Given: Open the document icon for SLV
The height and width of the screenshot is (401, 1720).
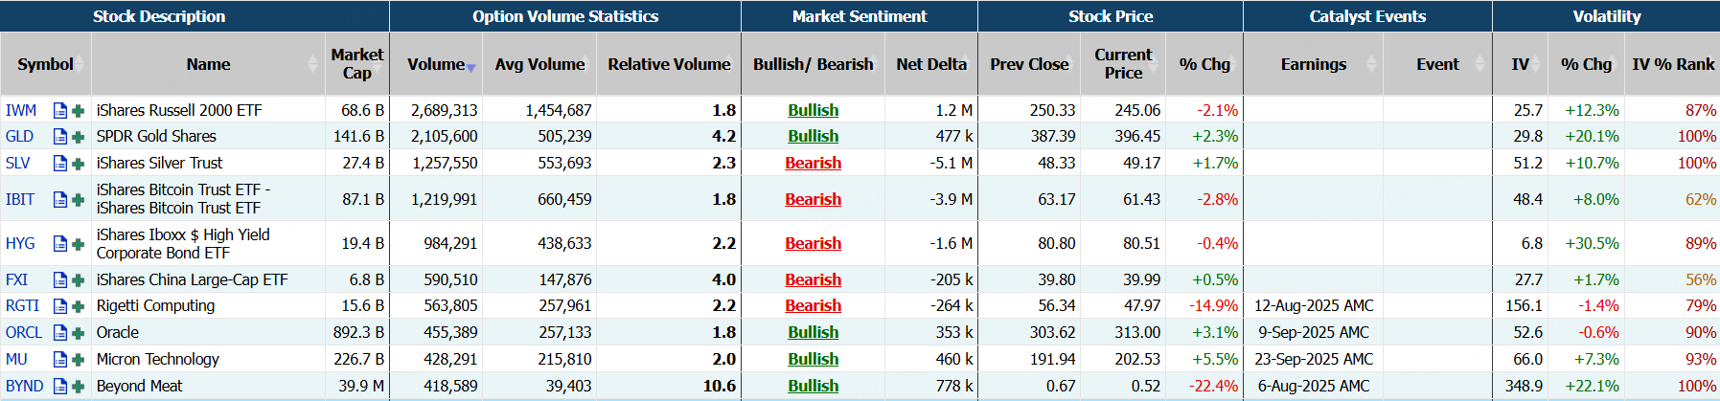Looking at the screenshot, I should pos(60,164).
